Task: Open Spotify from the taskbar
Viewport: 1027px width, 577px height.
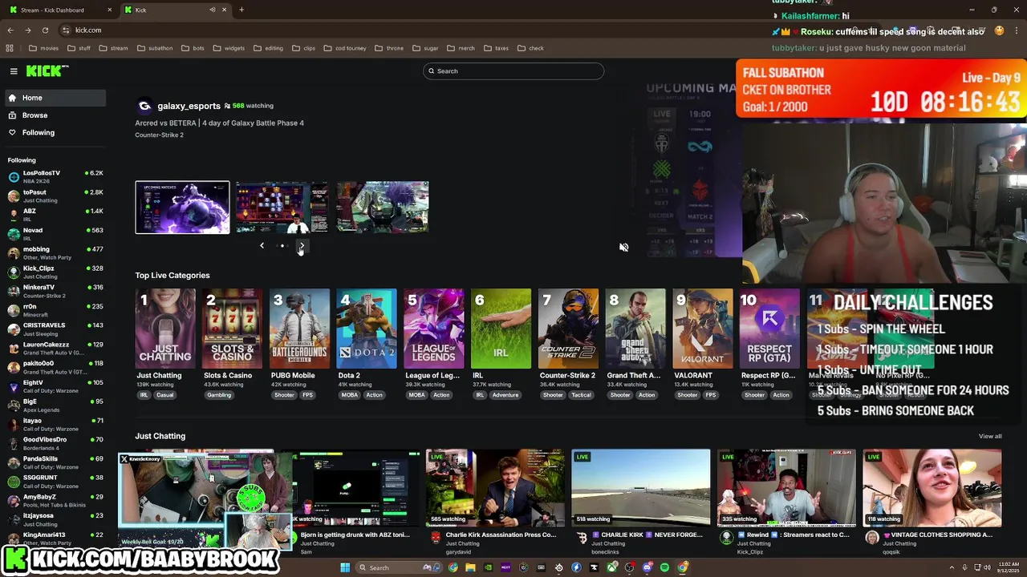Action: tap(664, 567)
